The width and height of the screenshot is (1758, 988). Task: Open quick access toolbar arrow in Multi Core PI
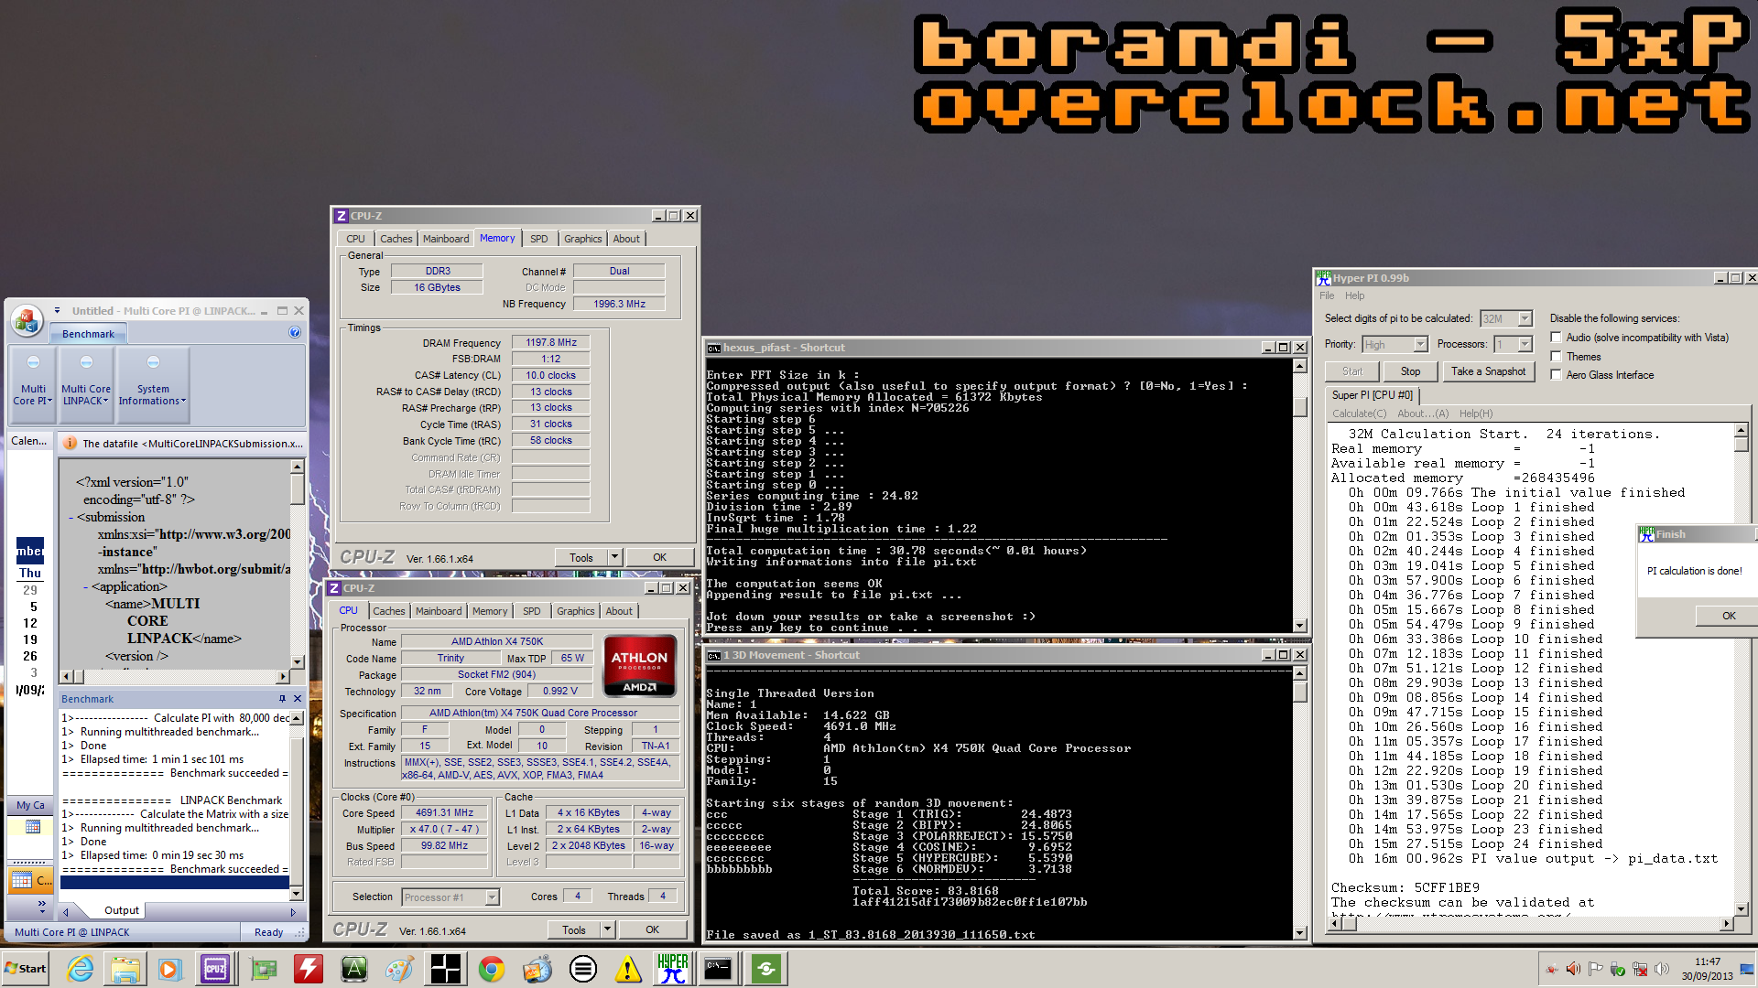coord(57,311)
